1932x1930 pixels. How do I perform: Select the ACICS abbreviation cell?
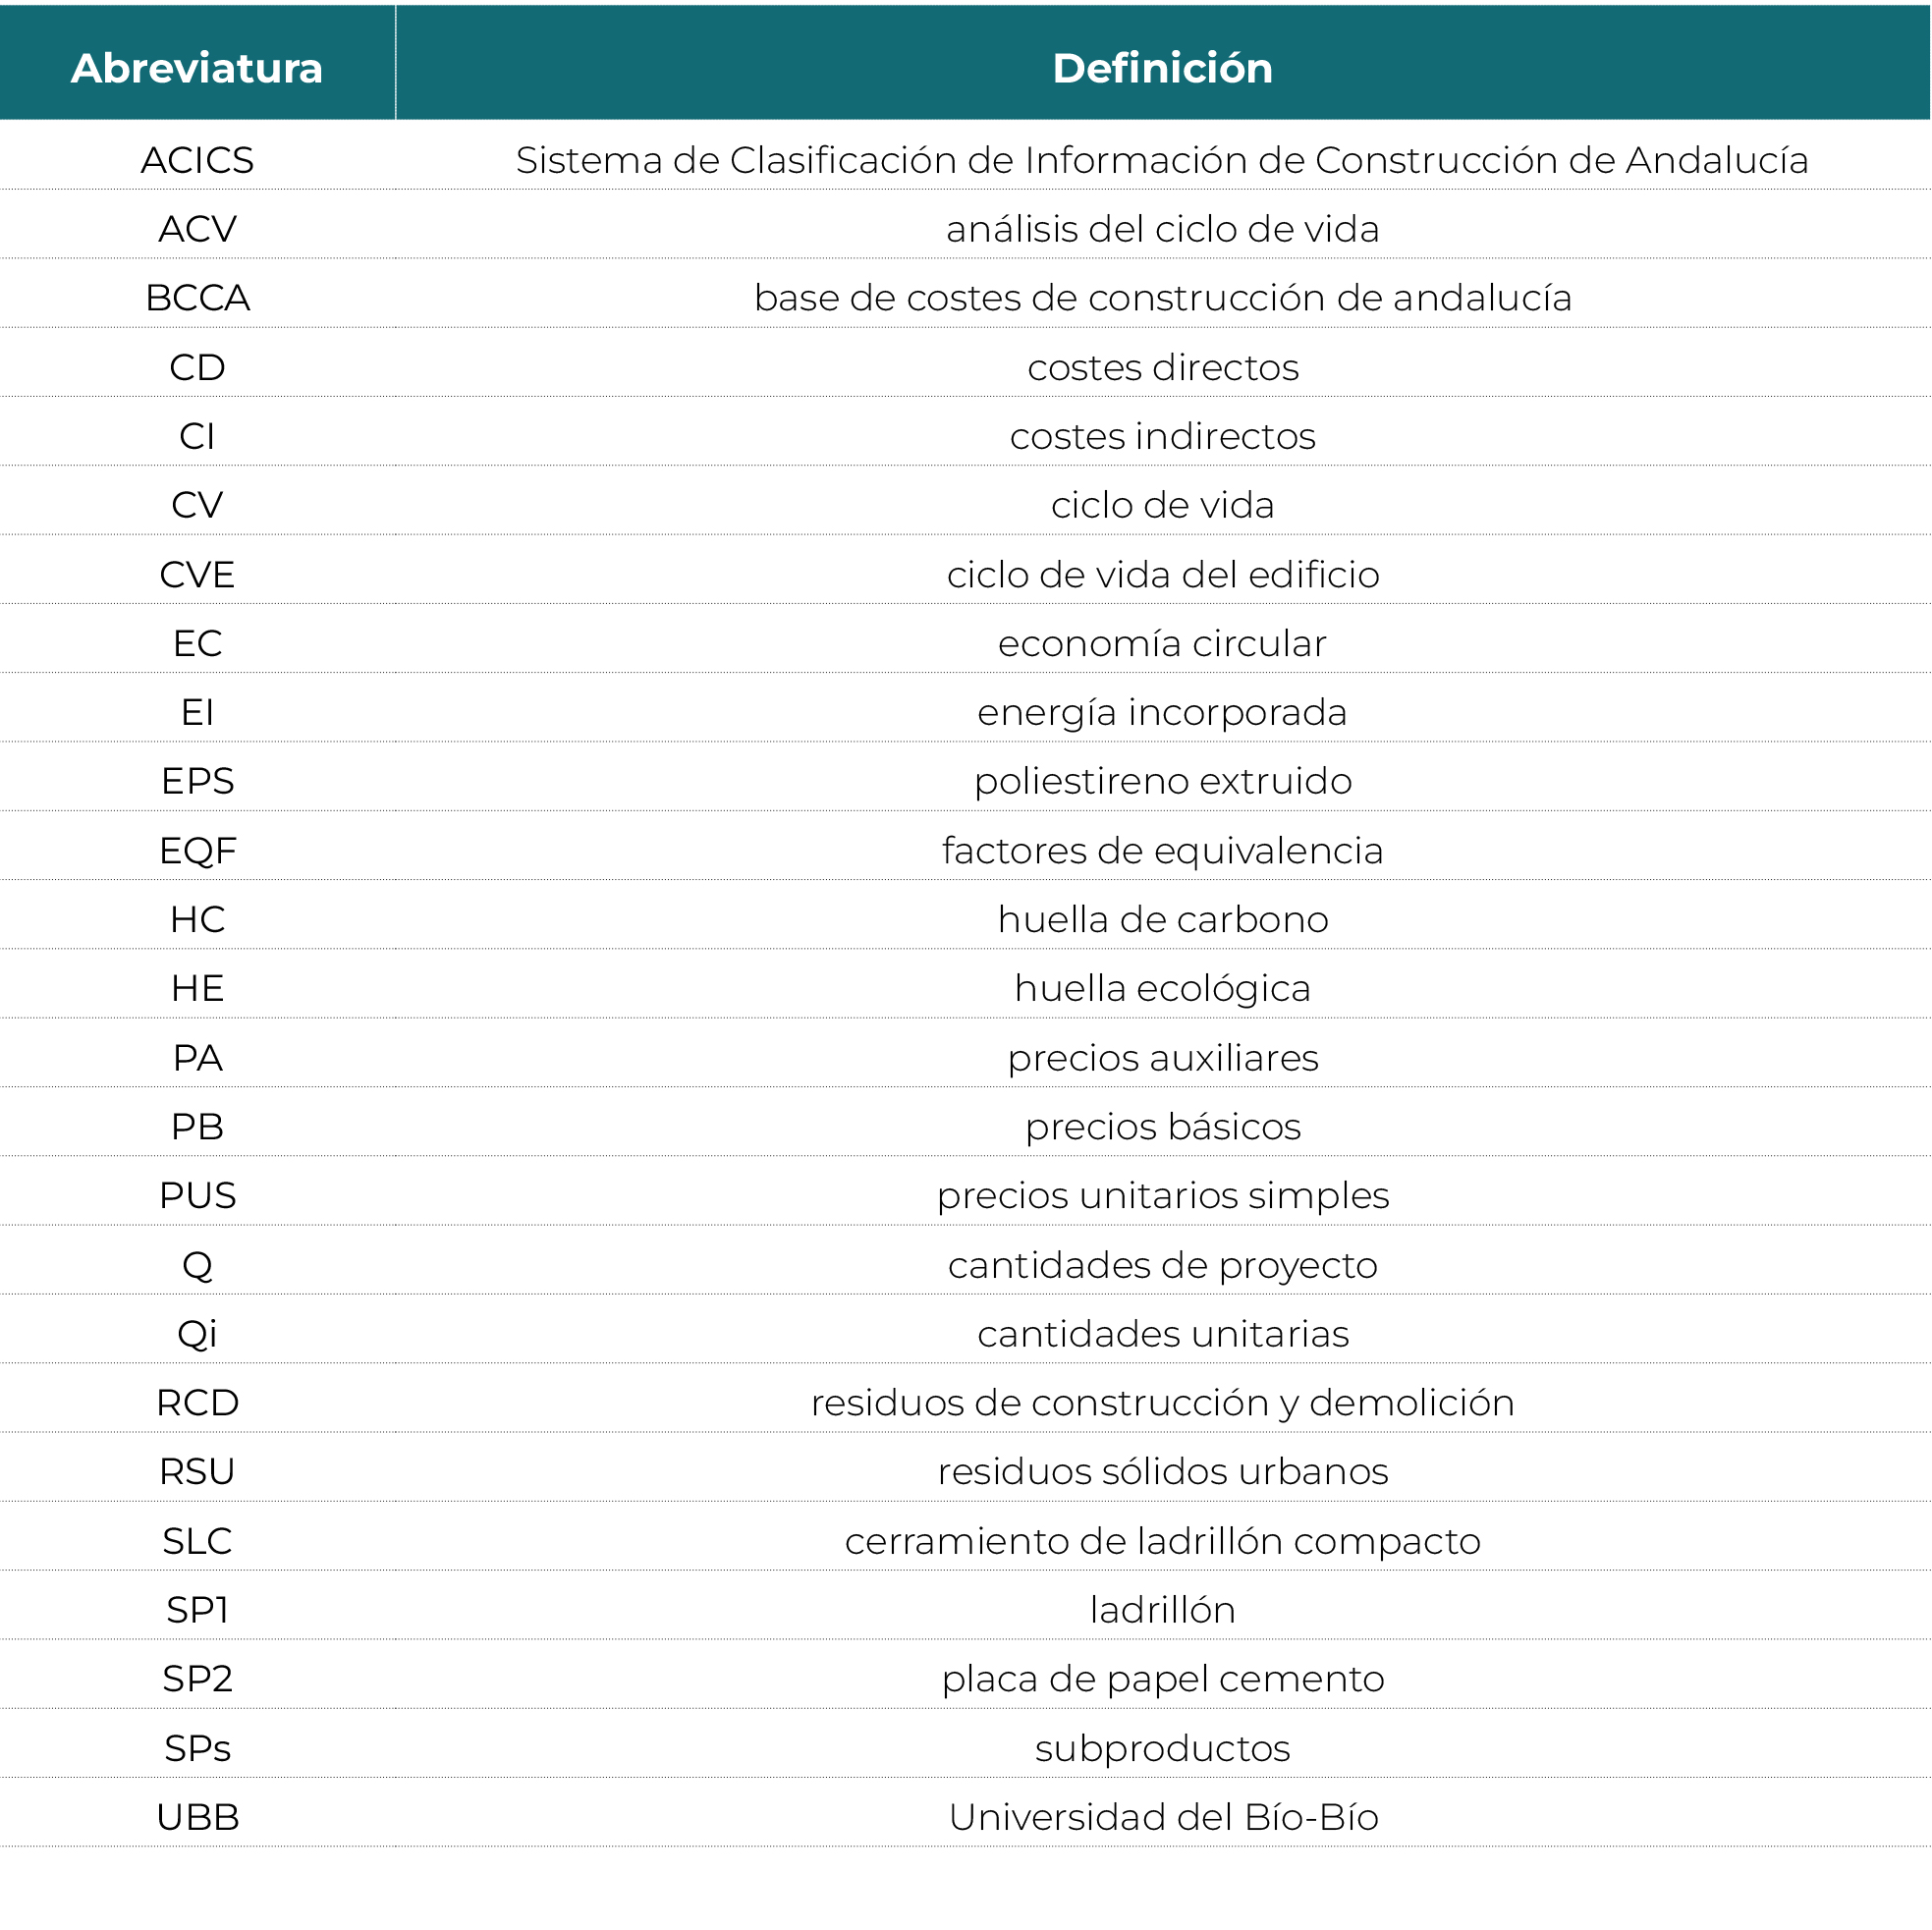[x=197, y=160]
